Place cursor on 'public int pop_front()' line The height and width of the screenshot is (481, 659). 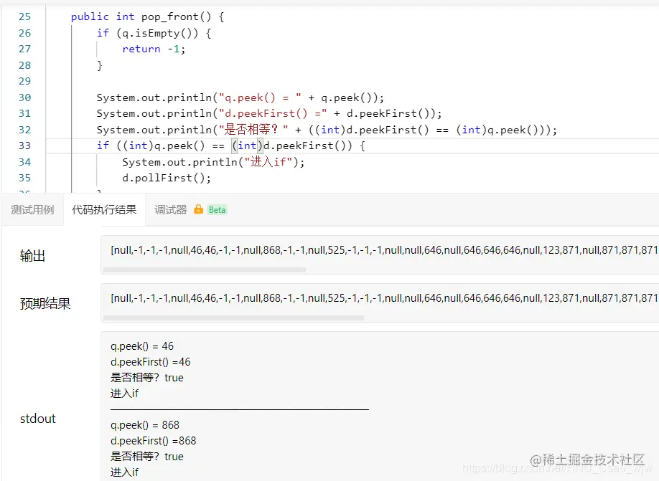(147, 16)
